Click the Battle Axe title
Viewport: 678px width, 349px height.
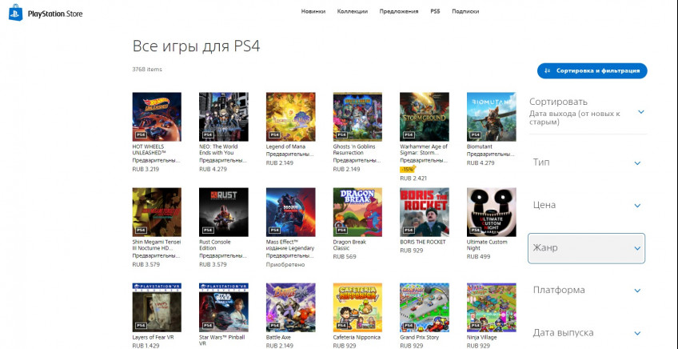click(278, 337)
